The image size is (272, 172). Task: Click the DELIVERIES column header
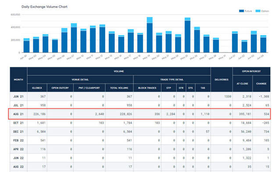[x=222, y=80]
